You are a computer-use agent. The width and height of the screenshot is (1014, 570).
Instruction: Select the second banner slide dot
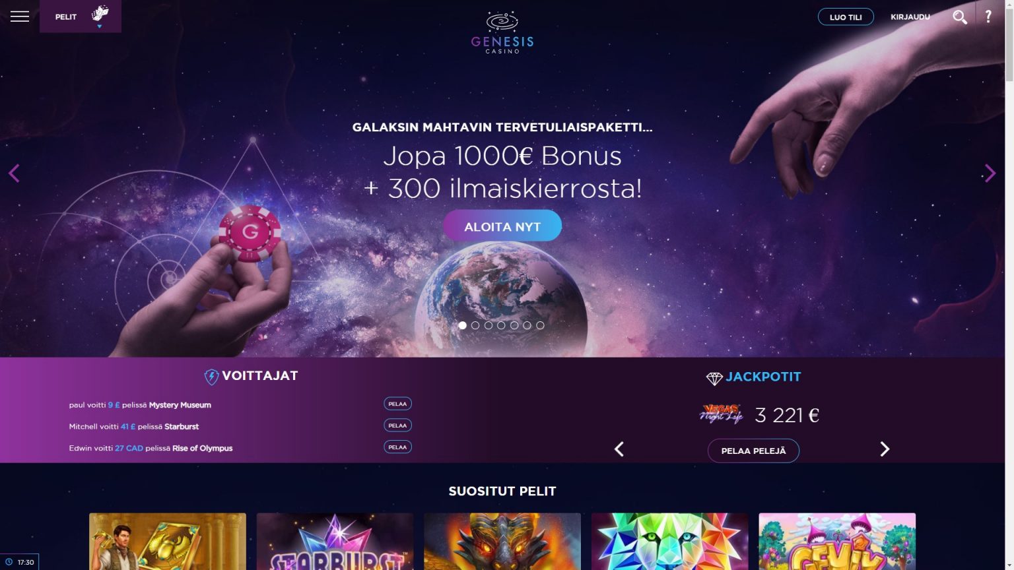(475, 325)
